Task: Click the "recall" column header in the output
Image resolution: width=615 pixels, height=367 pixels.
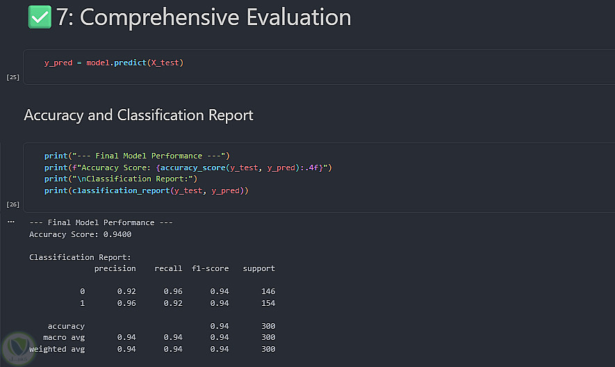Action: click(168, 268)
